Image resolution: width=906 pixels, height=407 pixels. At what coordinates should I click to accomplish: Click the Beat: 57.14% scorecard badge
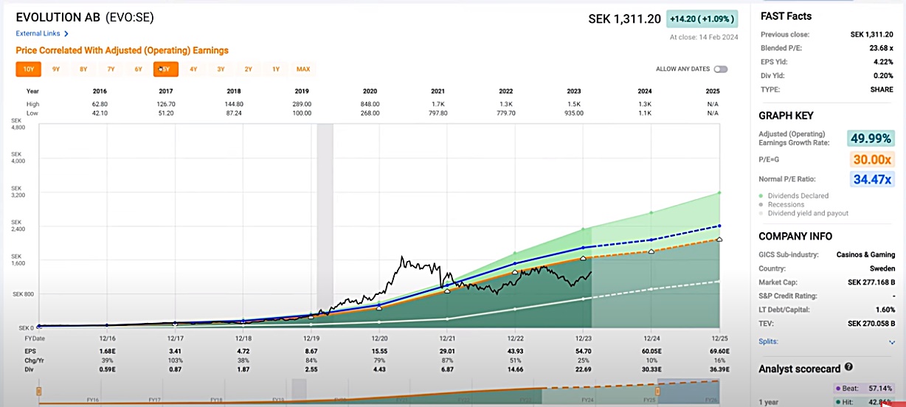pyautogui.click(x=863, y=387)
